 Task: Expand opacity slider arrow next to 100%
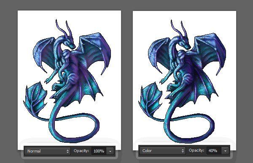[x=110, y=151]
